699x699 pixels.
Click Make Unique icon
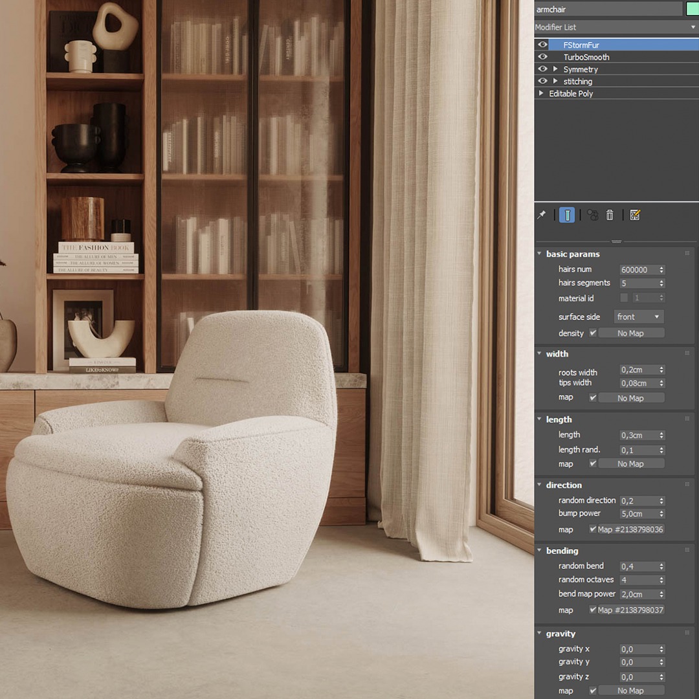(x=592, y=215)
